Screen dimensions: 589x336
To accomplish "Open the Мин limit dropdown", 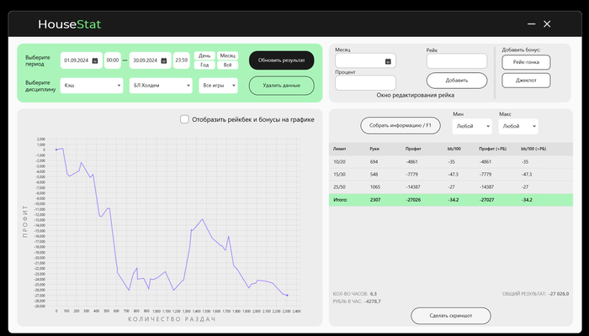I will (472, 126).
